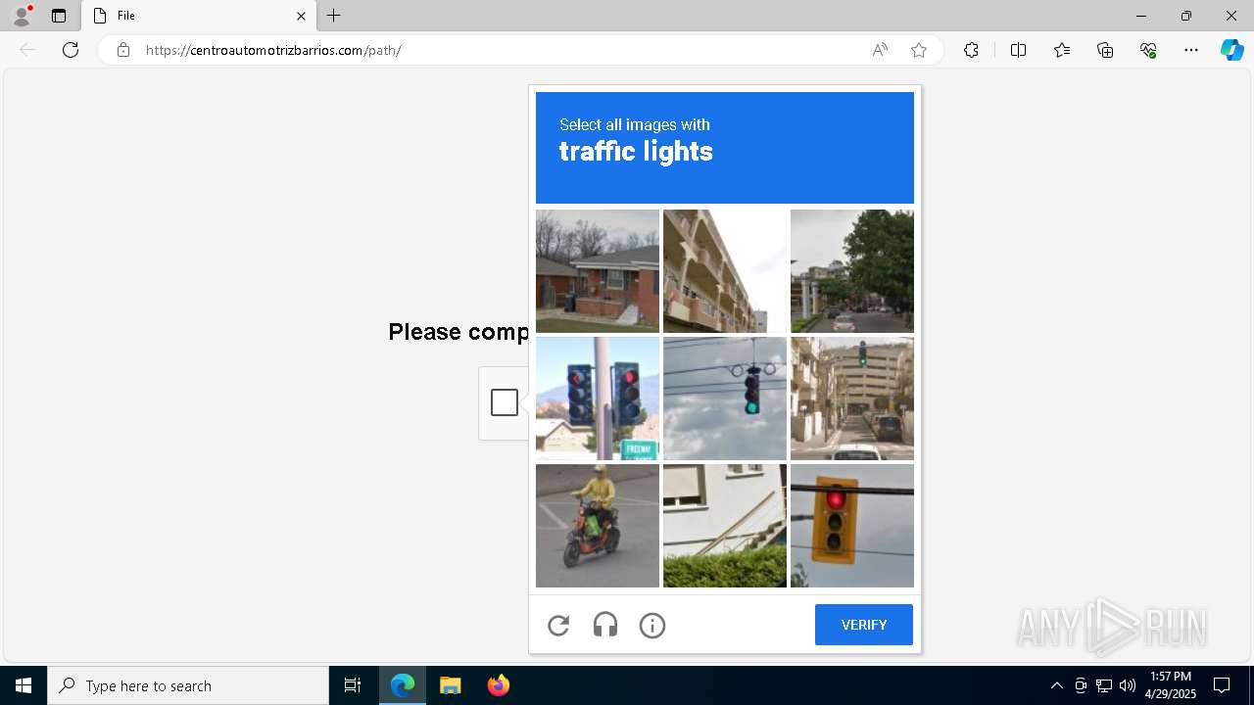View site information lock icon
Image resolution: width=1254 pixels, height=705 pixels.
[x=123, y=50]
